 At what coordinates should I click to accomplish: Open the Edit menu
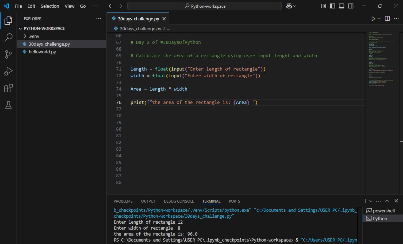(x=31, y=6)
